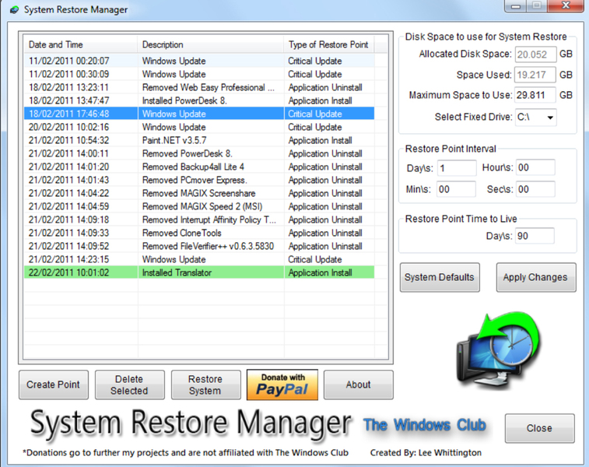Click the Close button at bottom

(539, 428)
